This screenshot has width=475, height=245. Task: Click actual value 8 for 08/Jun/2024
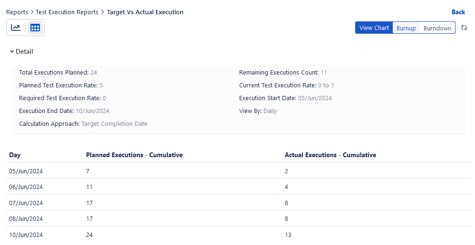pyautogui.click(x=286, y=219)
